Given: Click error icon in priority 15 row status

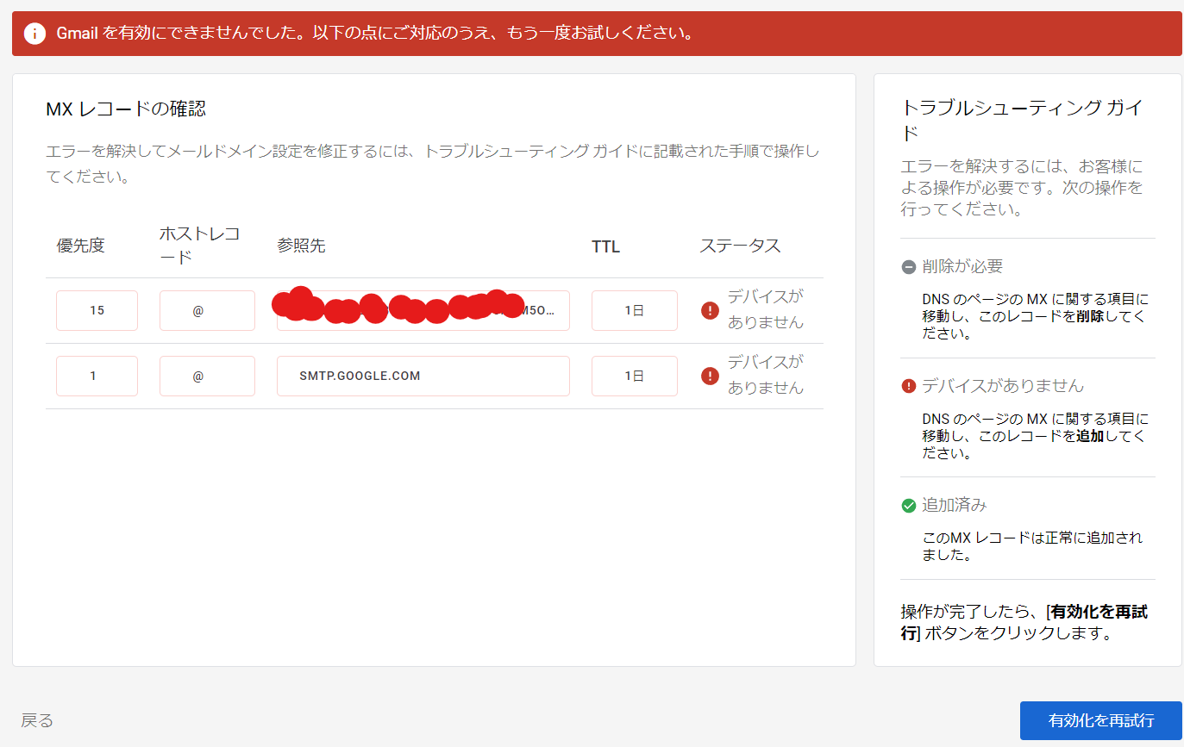Looking at the screenshot, I should coord(710,310).
